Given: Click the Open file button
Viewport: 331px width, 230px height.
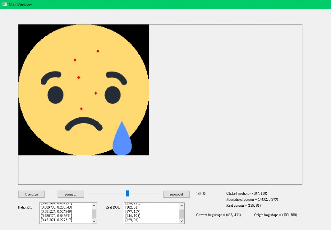Looking at the screenshot, I should tap(31, 194).
